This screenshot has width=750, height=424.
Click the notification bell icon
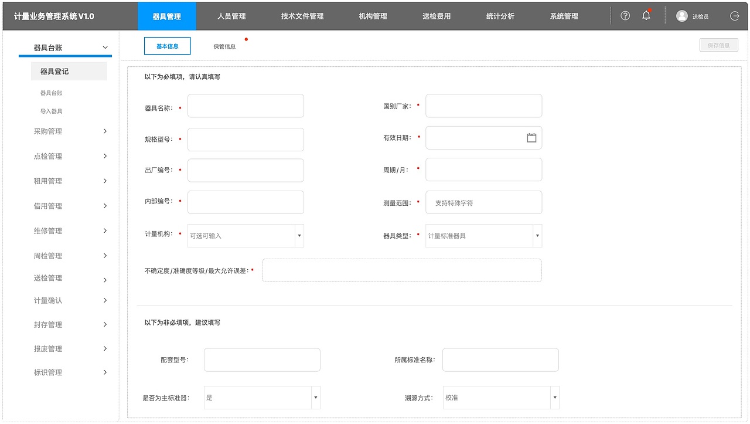pos(646,16)
